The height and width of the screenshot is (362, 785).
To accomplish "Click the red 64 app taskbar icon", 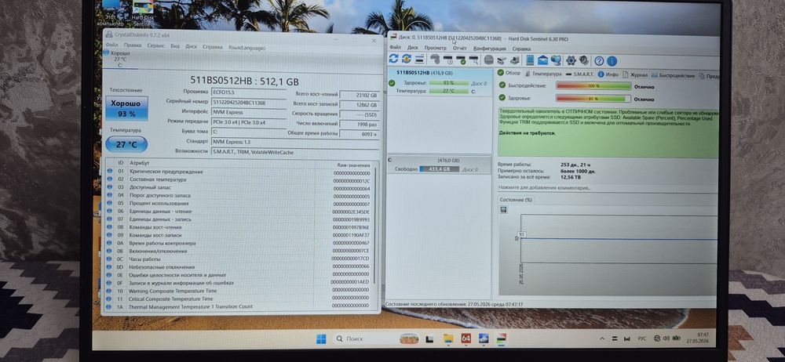I will [x=466, y=338].
